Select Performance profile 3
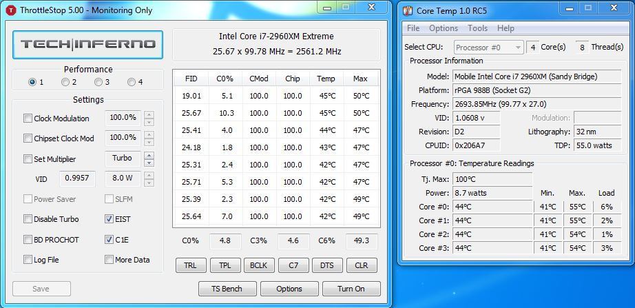 [98, 82]
